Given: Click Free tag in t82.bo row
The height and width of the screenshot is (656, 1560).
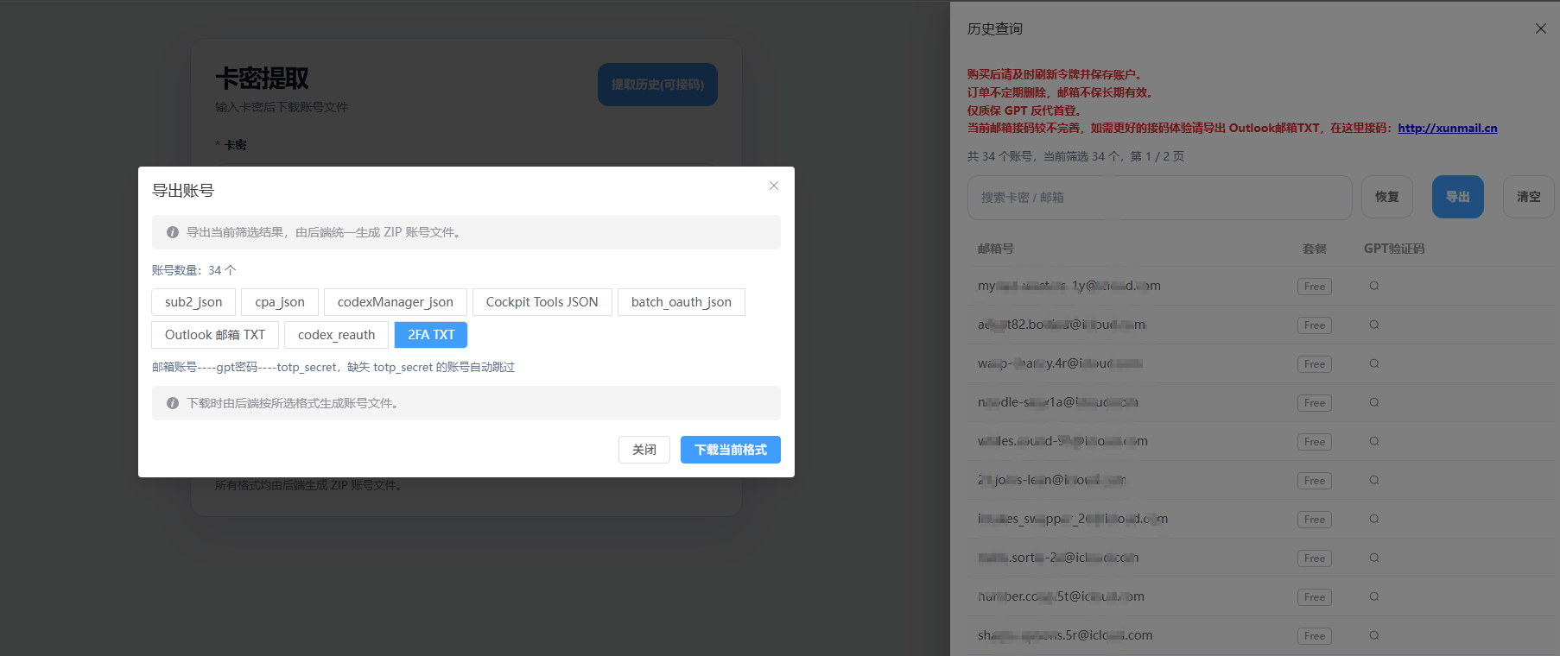Looking at the screenshot, I should [x=1315, y=325].
